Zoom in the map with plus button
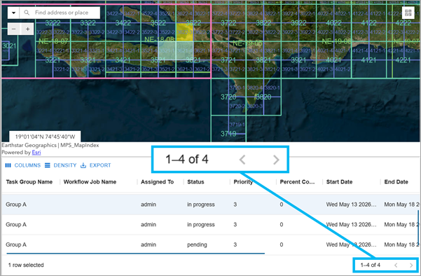This screenshot has height=276, width=421. pos(27,29)
